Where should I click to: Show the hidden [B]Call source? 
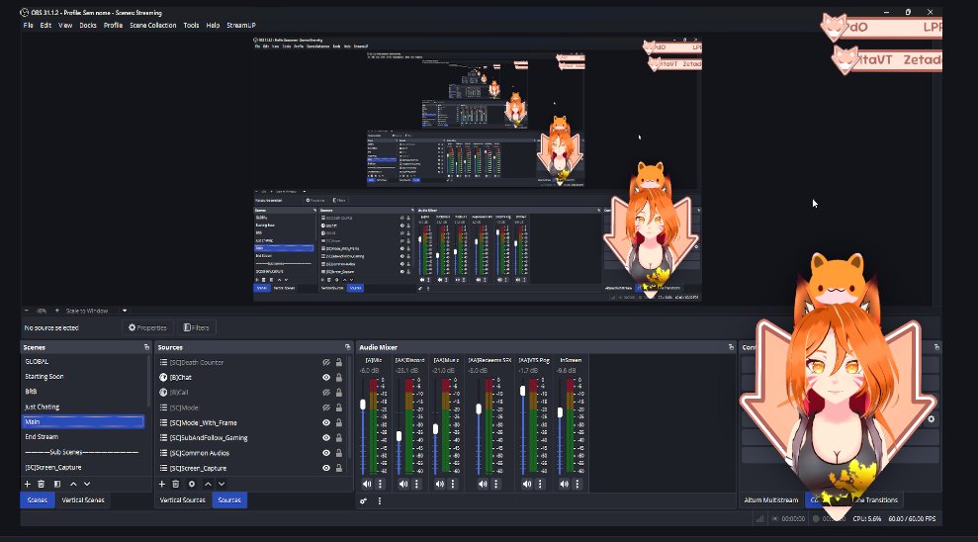point(326,393)
